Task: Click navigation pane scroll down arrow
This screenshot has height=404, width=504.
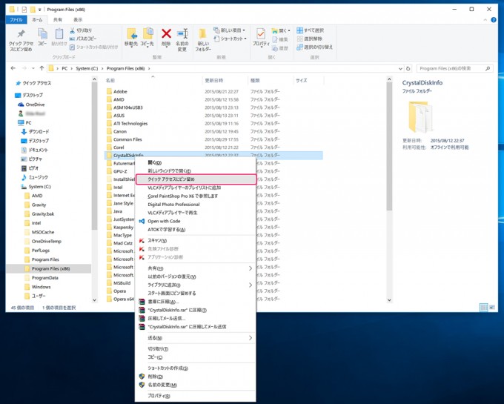Action: [94, 300]
